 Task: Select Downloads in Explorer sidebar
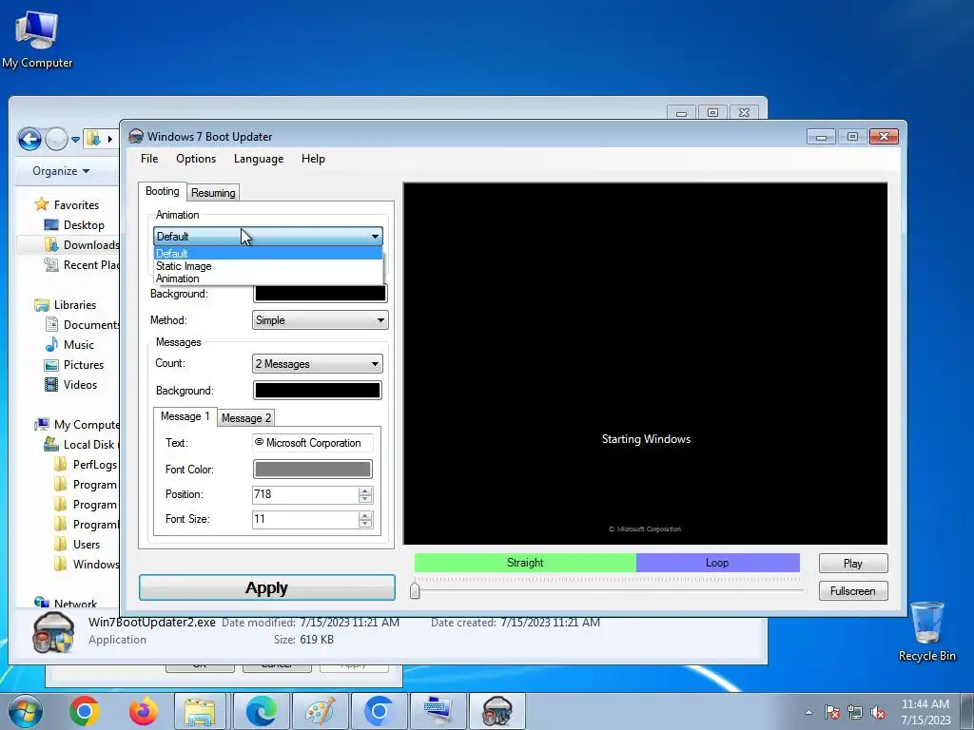[x=82, y=245]
